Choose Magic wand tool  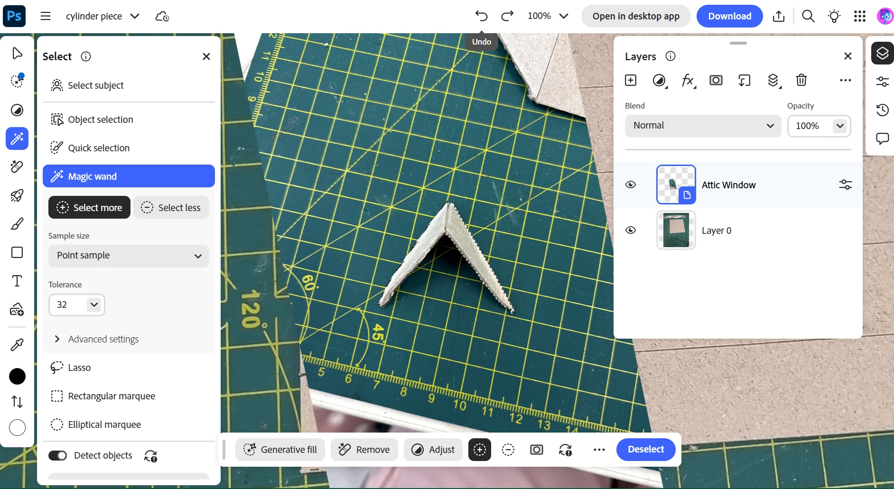point(129,176)
